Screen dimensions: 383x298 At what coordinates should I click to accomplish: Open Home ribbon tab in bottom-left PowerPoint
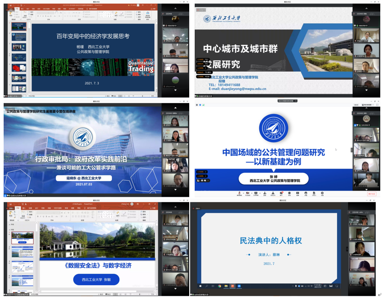[x=18, y=209]
